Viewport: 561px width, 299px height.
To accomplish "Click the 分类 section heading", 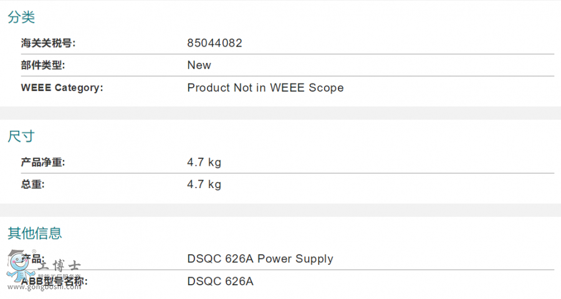I will (x=21, y=17).
